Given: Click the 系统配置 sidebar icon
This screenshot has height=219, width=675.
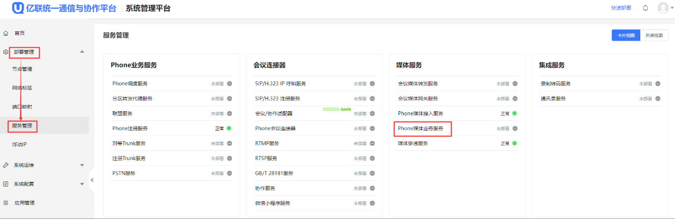Looking at the screenshot, I should pyautogui.click(x=6, y=184).
